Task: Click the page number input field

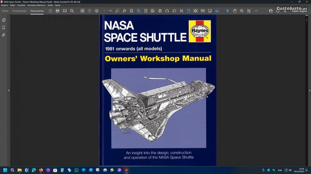Action: pos(105,11)
